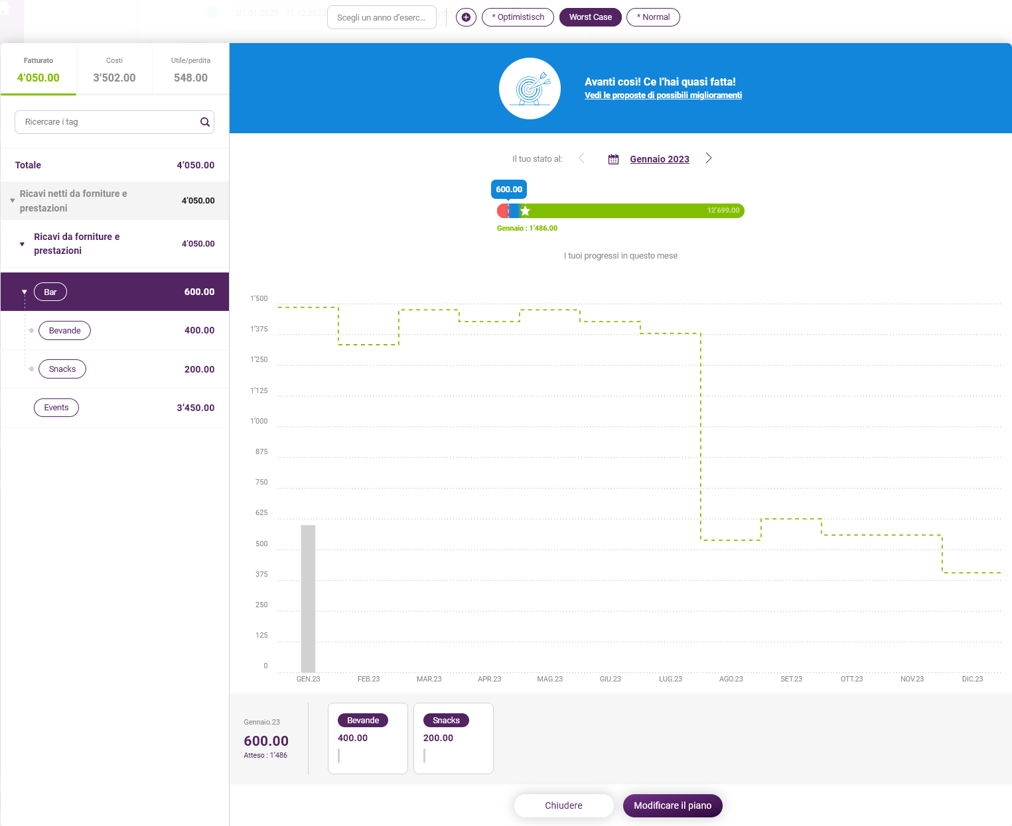Click the search magnifier icon in tag field
Screen dimensions: 1012x826
pyautogui.click(x=205, y=122)
